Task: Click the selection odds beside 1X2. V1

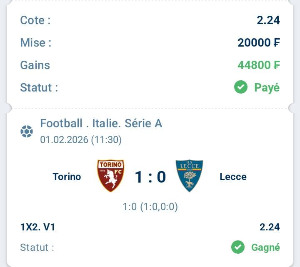Action: 270,227
